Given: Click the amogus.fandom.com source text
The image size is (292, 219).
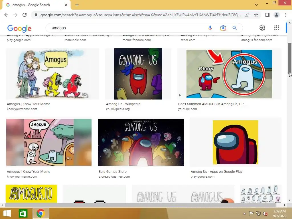Looking at the screenshot, I should pyautogui.click(x=257, y=40).
